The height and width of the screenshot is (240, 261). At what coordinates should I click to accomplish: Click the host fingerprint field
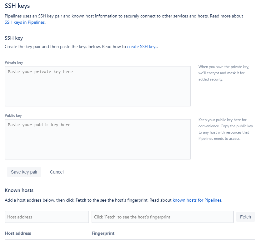[163, 217]
